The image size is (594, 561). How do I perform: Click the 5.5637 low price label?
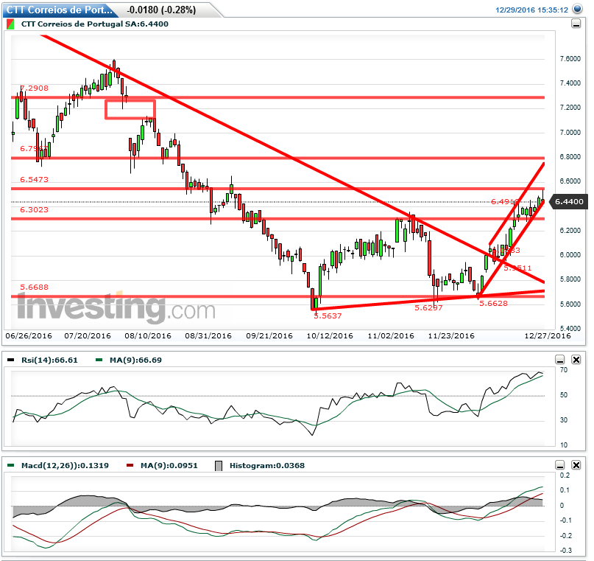pos(328,316)
